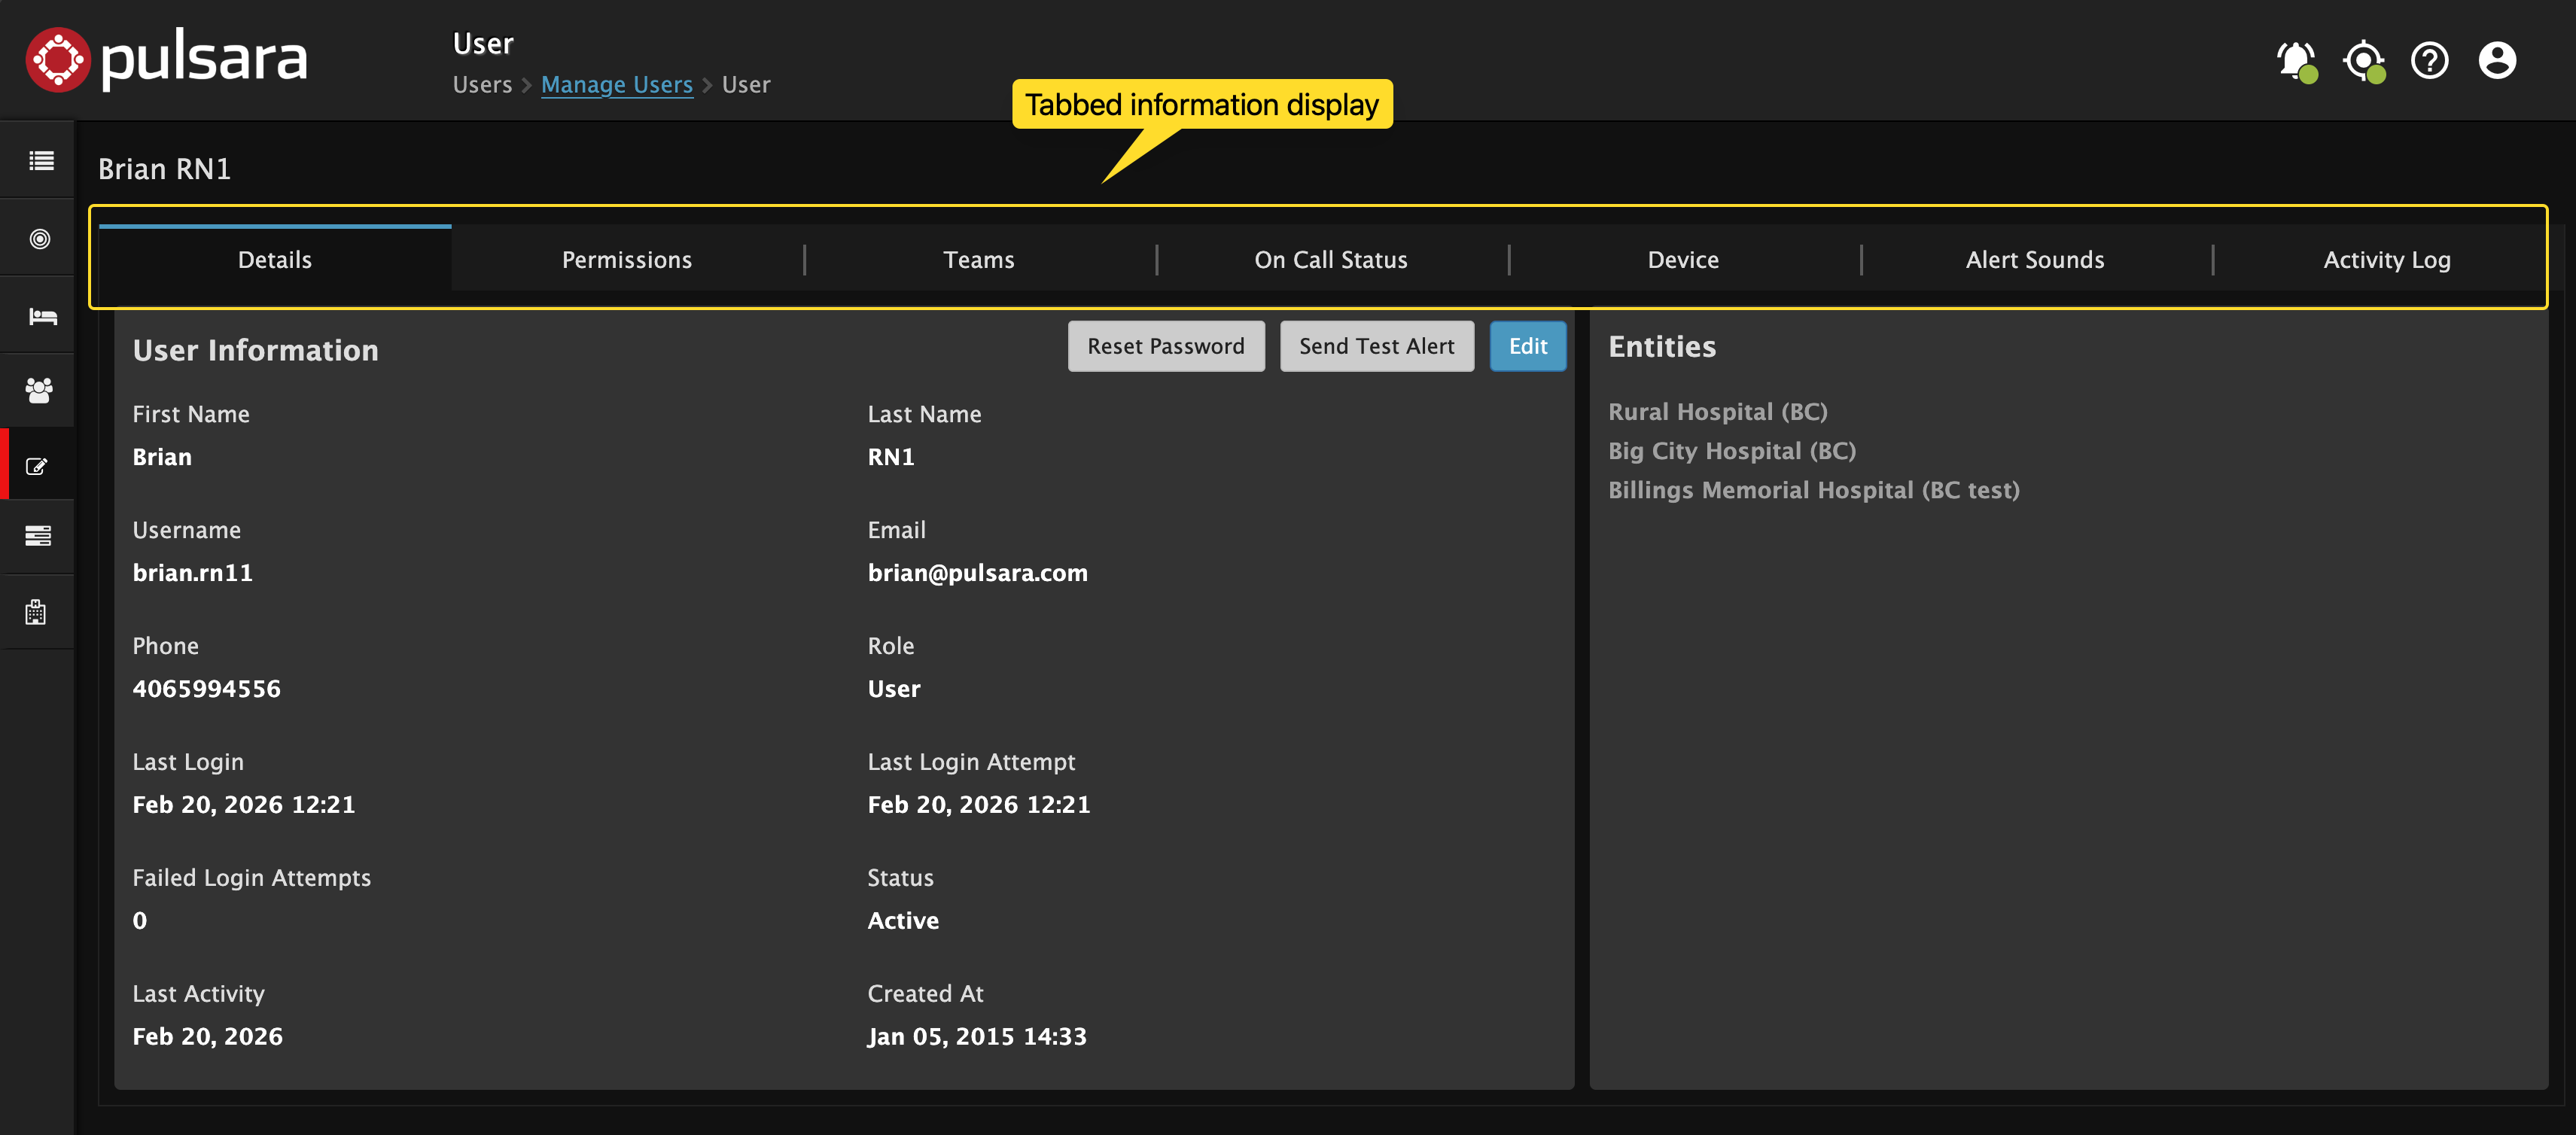Screen dimensions: 2576x1135
Task: Click the hospital building sidebar icon
Action: pos(37,612)
